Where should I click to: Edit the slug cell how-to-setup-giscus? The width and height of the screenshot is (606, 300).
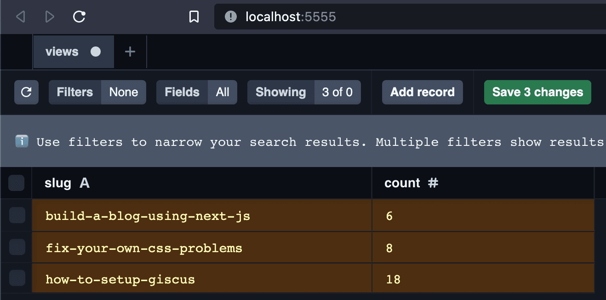(x=202, y=278)
